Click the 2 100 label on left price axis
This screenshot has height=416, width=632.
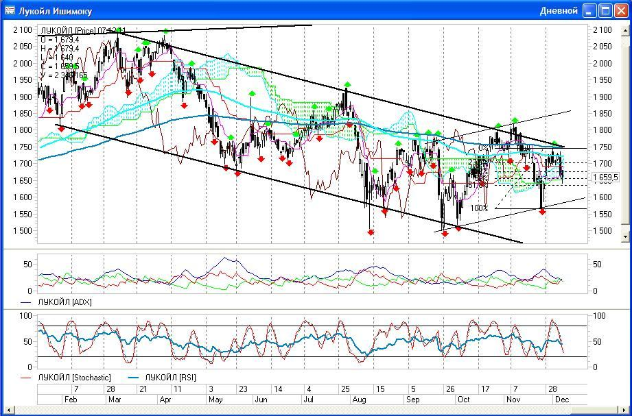tap(23, 29)
